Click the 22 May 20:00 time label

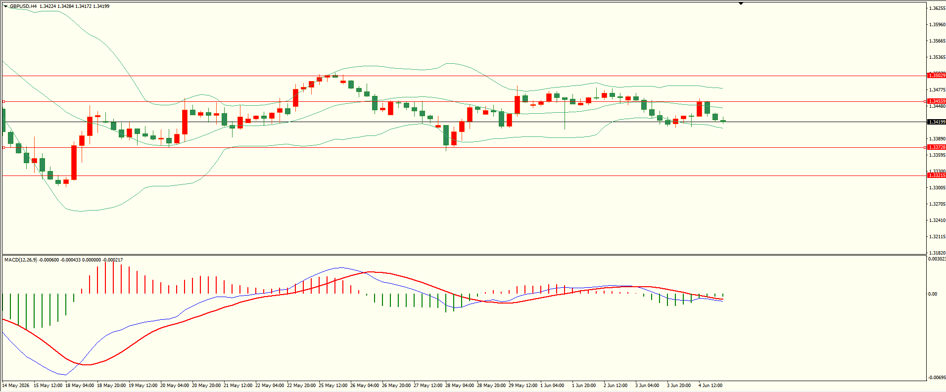pyautogui.click(x=301, y=386)
